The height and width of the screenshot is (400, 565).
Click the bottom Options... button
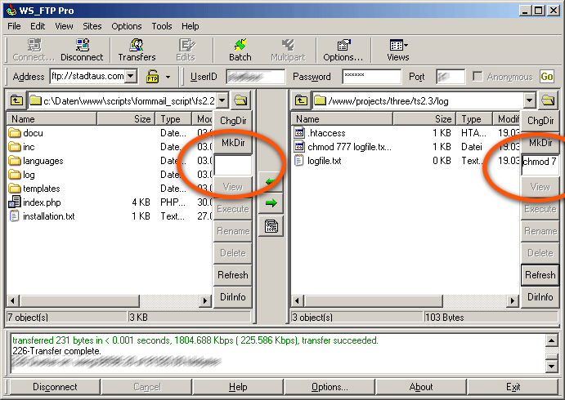pyautogui.click(x=330, y=387)
